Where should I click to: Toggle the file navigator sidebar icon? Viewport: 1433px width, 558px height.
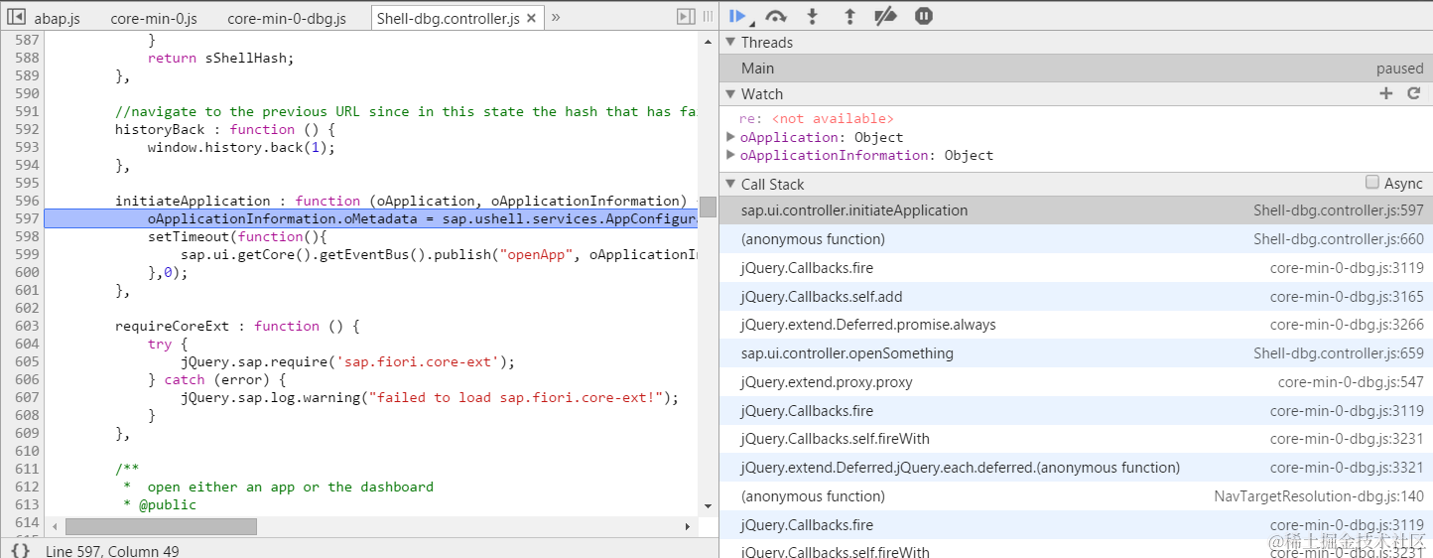[x=16, y=17]
